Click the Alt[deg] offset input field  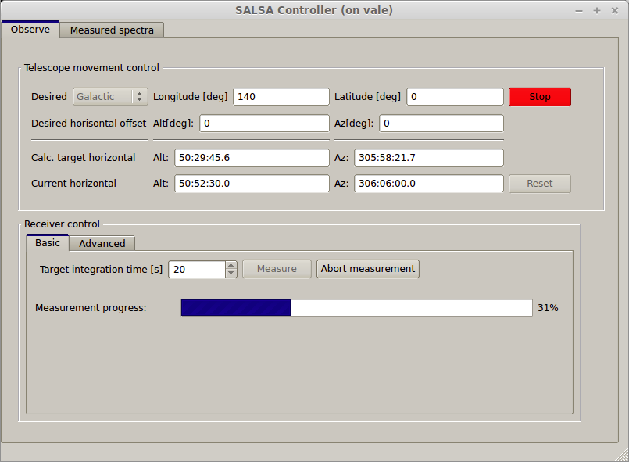tap(264, 124)
